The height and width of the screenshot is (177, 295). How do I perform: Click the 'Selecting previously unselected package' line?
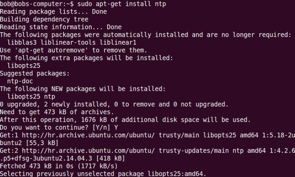[103, 174]
